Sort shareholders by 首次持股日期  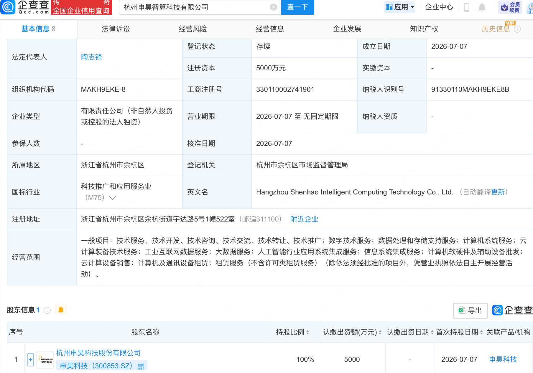pyautogui.click(x=481, y=332)
